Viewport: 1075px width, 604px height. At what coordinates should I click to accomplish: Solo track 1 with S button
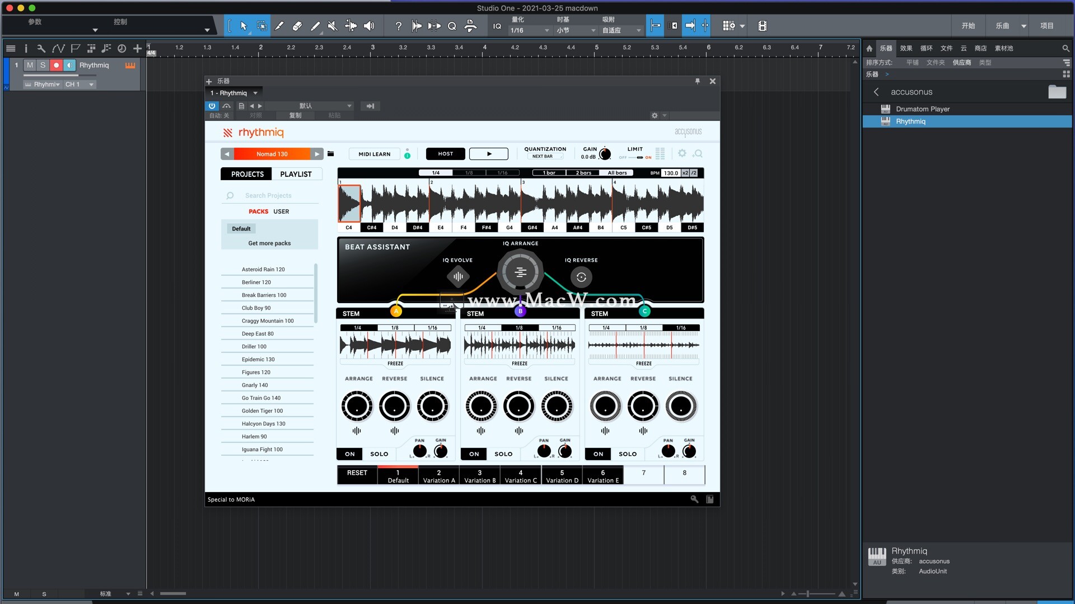pyautogui.click(x=43, y=65)
